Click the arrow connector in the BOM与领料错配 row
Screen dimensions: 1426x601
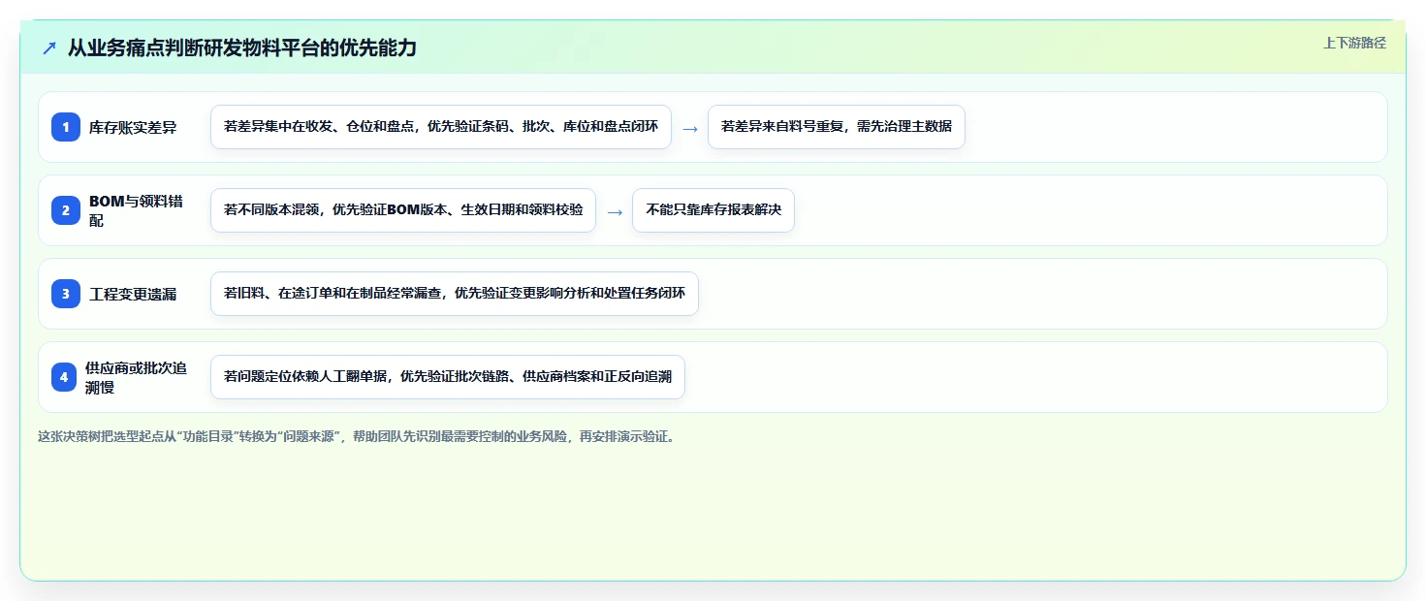click(x=615, y=211)
